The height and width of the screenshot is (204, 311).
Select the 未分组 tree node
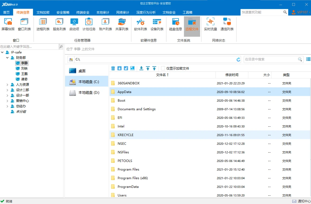18,112
